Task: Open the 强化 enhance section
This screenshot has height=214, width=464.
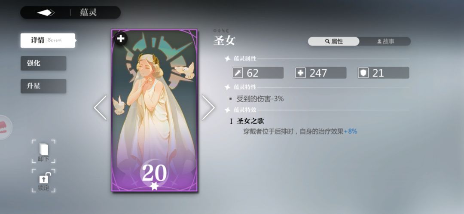Action: coord(43,63)
